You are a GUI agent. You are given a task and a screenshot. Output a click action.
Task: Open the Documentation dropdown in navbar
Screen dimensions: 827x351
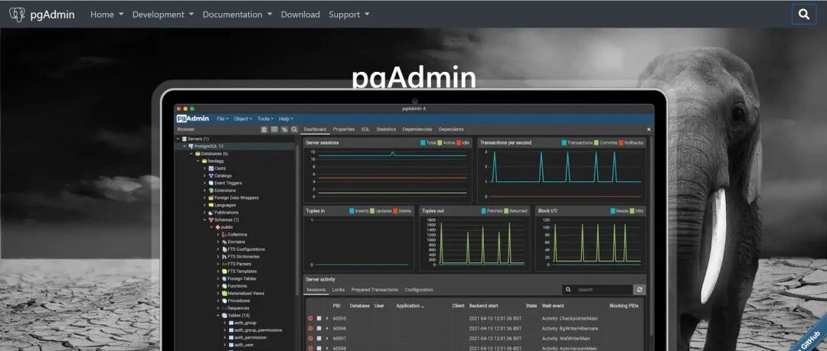pyautogui.click(x=237, y=15)
